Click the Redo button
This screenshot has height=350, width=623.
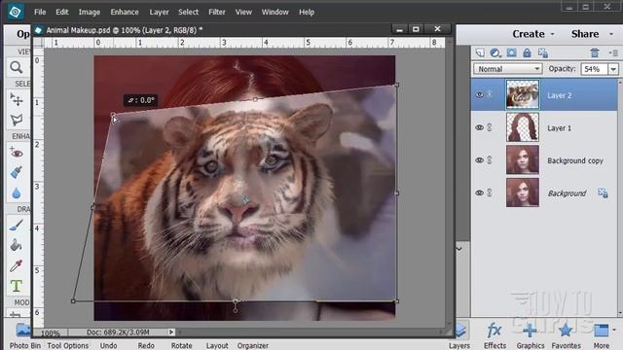click(x=146, y=345)
